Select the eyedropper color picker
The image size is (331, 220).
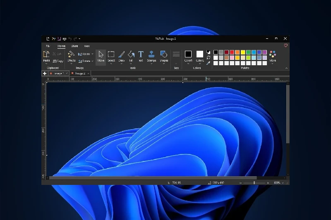pyautogui.click(x=209, y=63)
